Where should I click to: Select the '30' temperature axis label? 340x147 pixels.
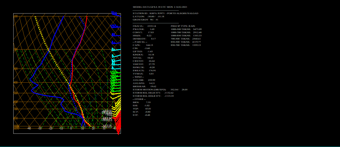pyautogui.click(x=104, y=128)
